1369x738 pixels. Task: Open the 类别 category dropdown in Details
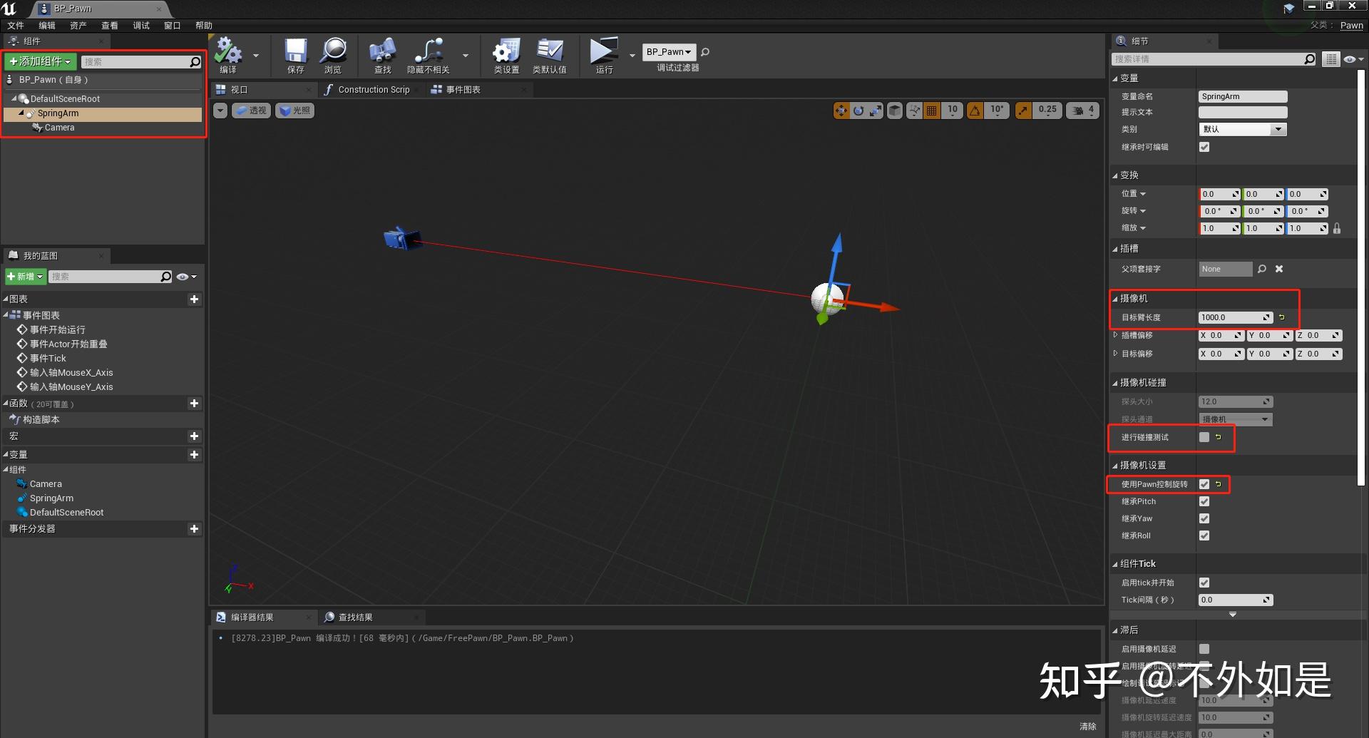[1242, 129]
